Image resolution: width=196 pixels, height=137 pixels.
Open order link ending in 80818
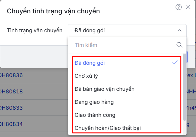11,91
